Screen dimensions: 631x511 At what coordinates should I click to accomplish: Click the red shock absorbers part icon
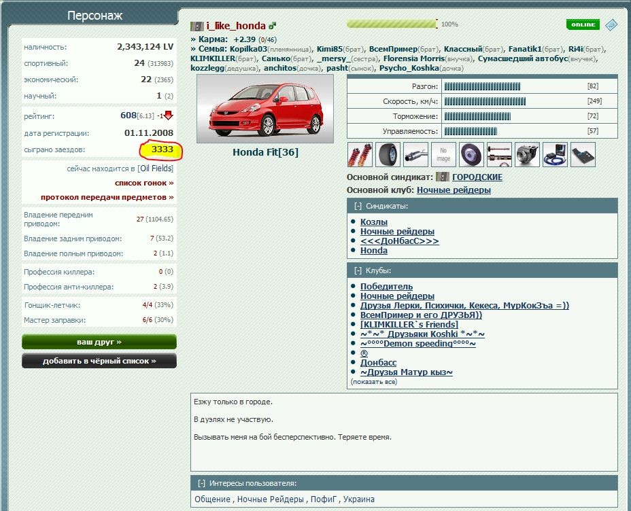pyautogui.click(x=360, y=154)
